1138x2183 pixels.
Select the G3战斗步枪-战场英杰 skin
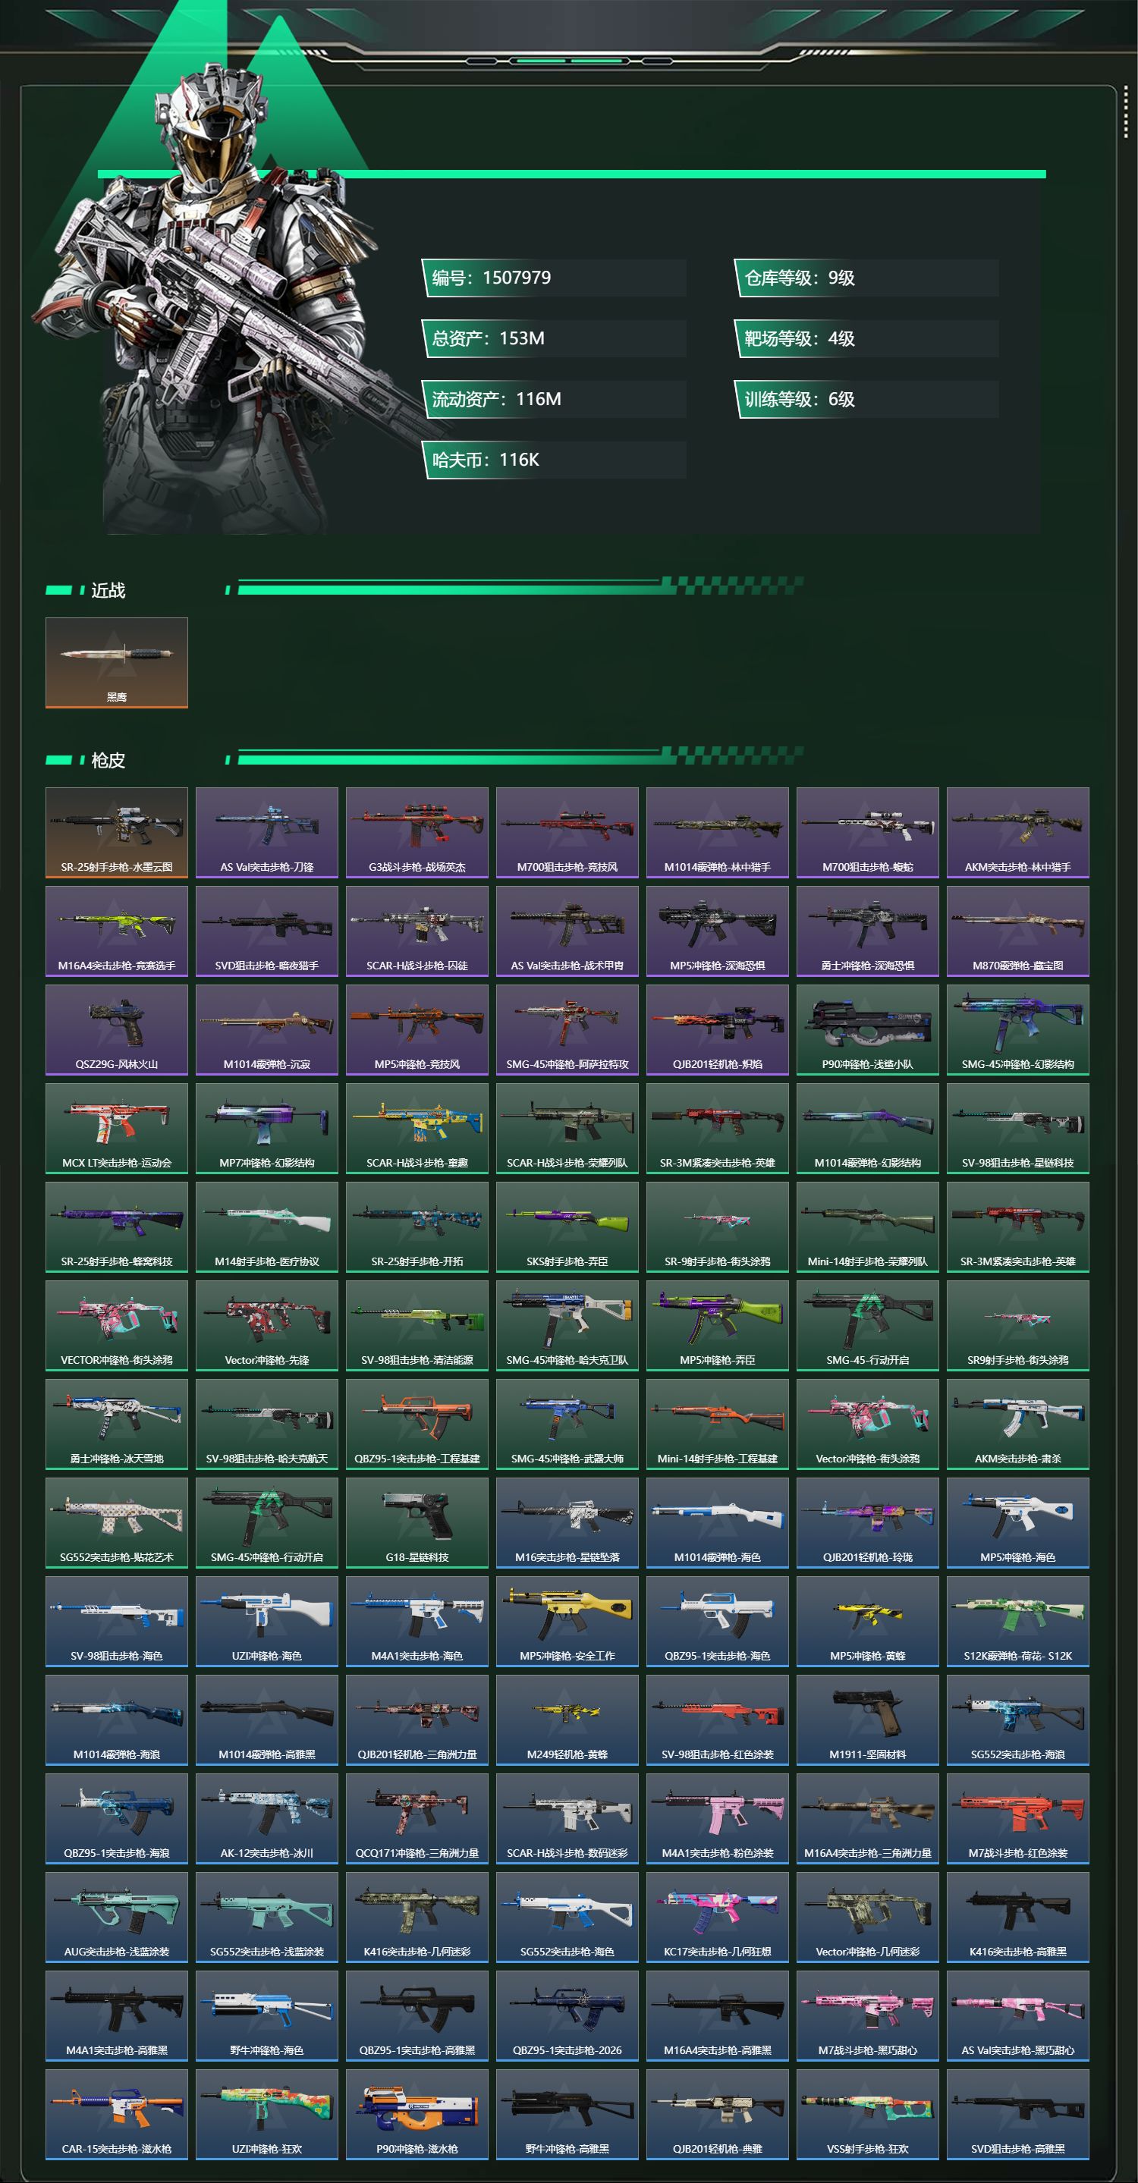[417, 833]
